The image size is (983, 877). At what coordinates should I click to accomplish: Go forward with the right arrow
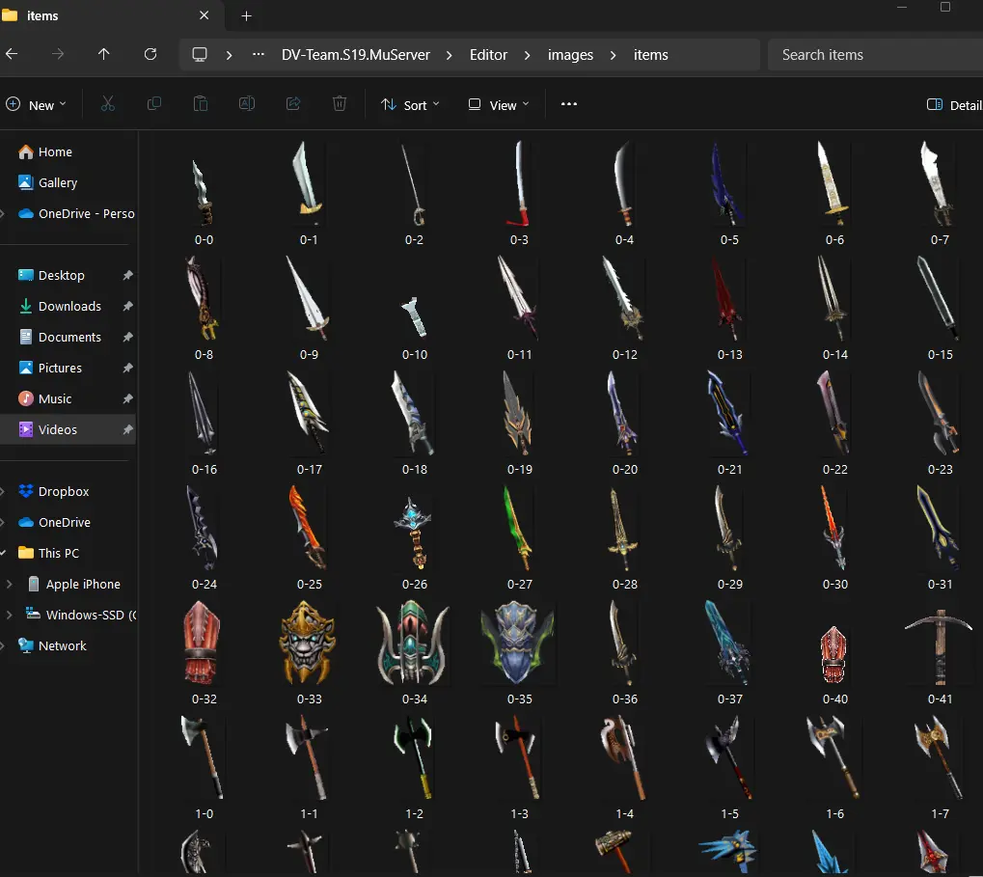point(58,55)
